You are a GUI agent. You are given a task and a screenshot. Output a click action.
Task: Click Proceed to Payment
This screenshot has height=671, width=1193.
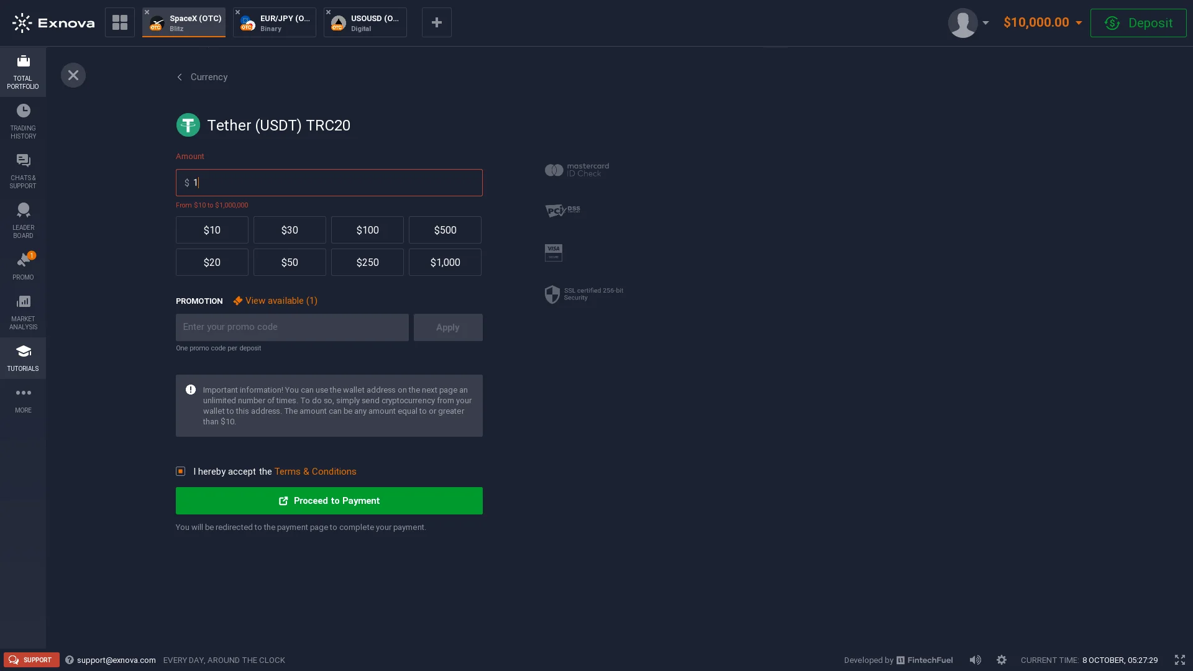pyautogui.click(x=329, y=501)
